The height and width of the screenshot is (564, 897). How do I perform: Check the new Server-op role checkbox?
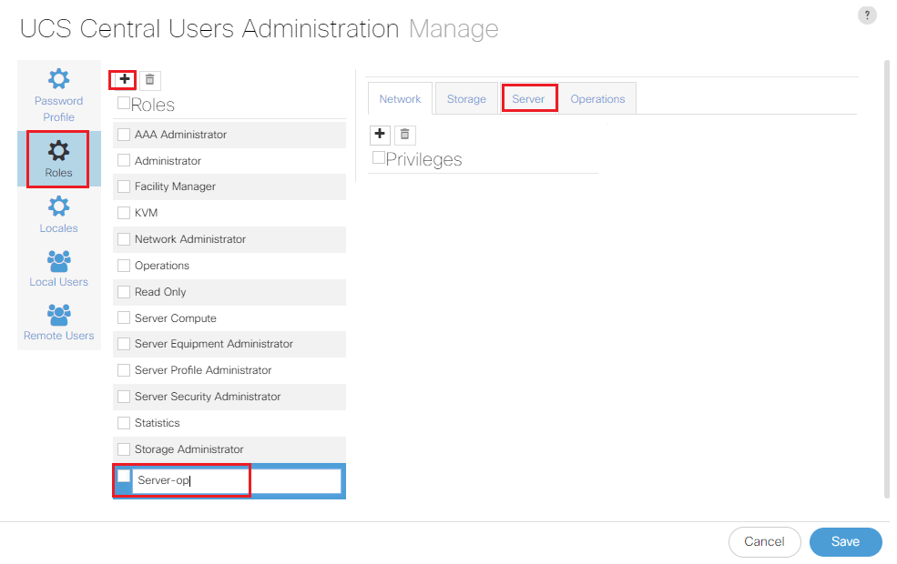pos(124,476)
